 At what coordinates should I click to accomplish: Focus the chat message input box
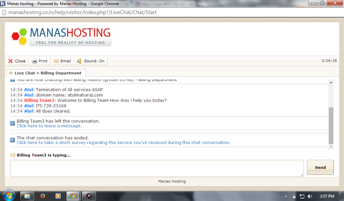157,168
